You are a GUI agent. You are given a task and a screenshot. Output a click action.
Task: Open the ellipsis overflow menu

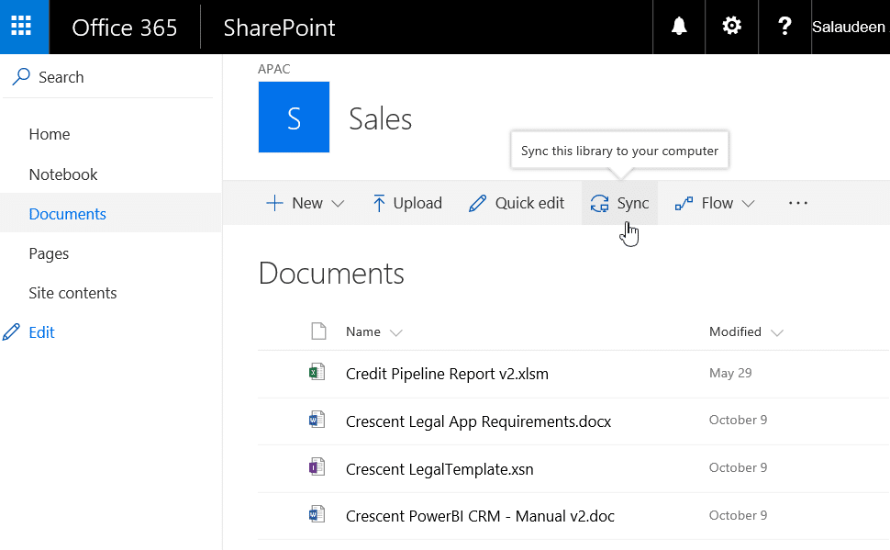click(x=796, y=203)
